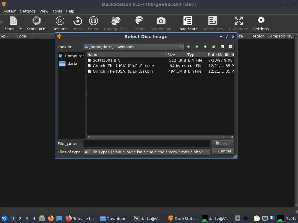Click the Pause toolbar icon
This screenshot has height=223, width=298.
pyautogui.click(x=93, y=24)
